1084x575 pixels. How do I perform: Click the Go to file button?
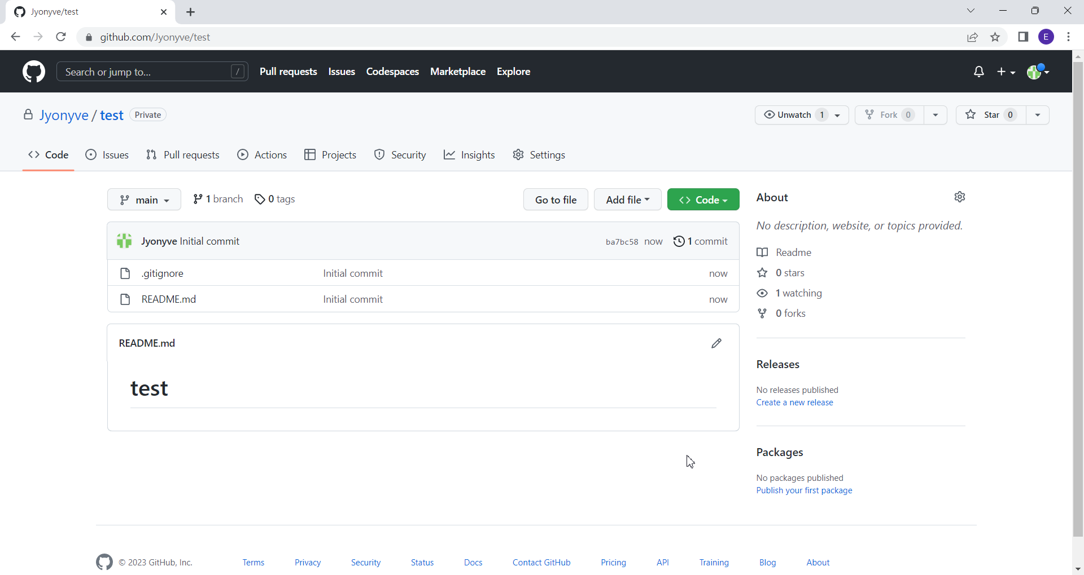(556, 200)
